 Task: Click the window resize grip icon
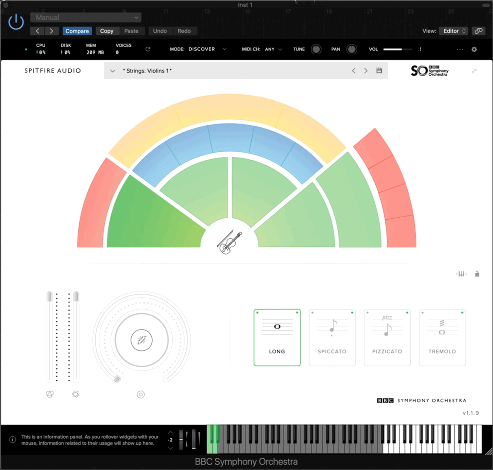click(489, 452)
